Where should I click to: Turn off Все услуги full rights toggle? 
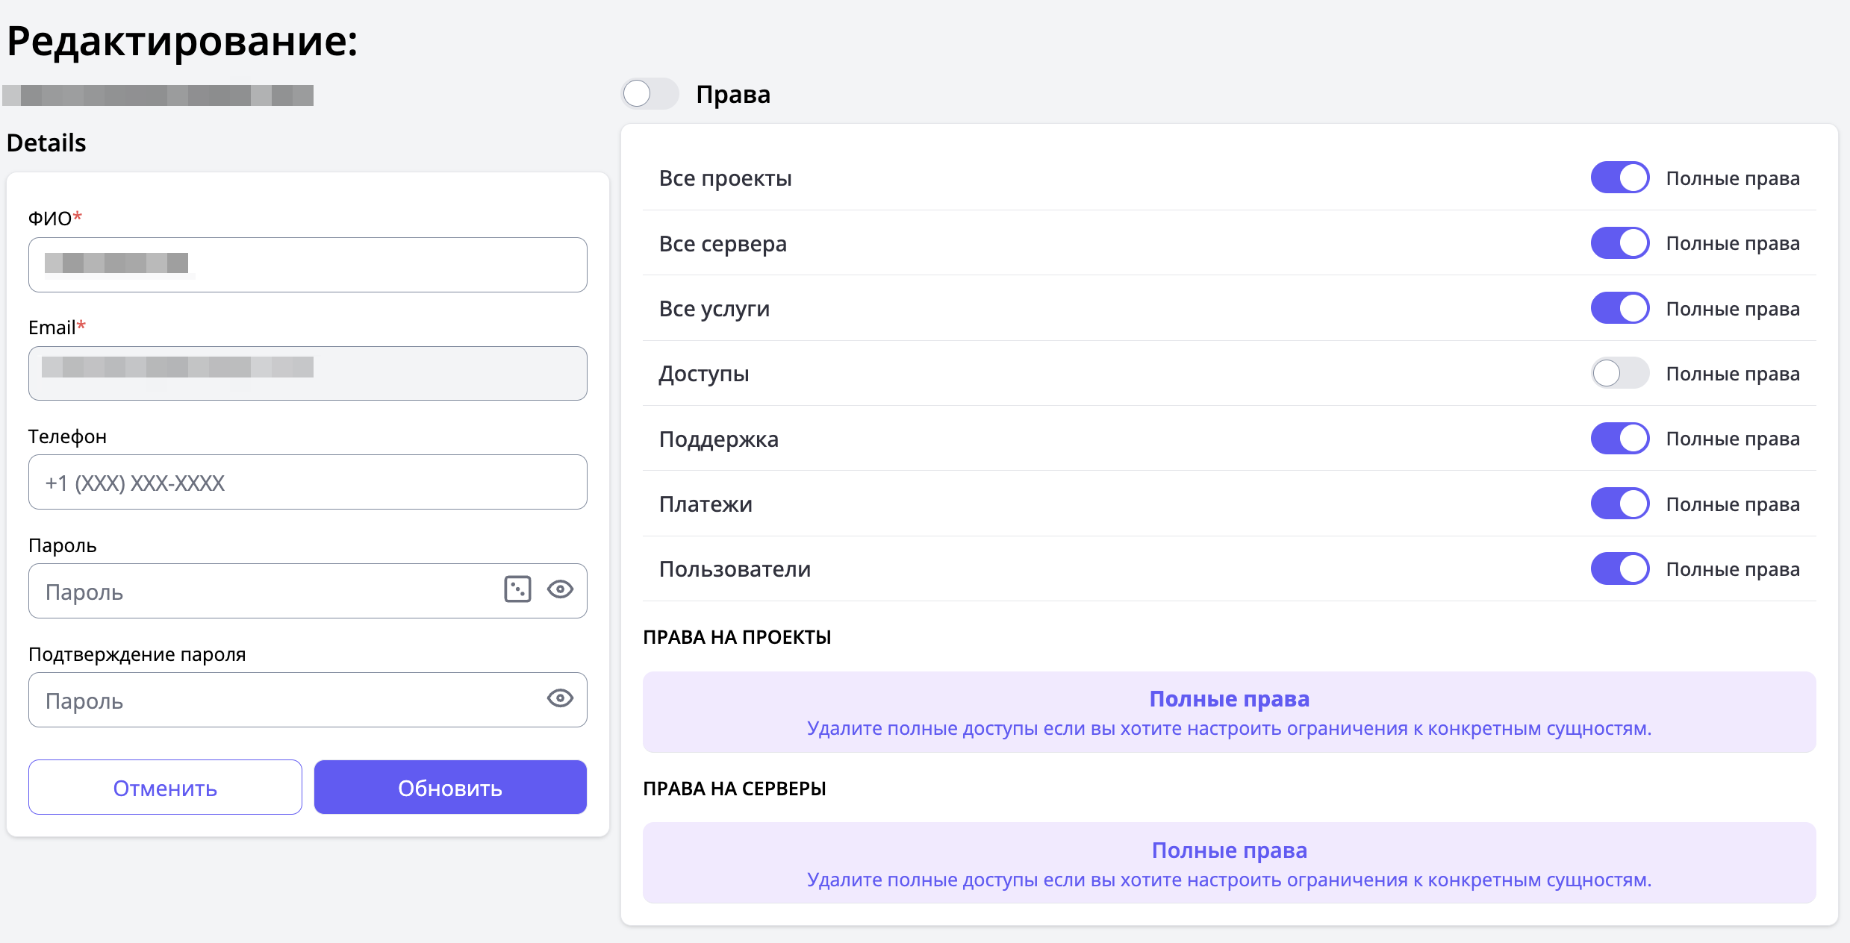pos(1619,308)
